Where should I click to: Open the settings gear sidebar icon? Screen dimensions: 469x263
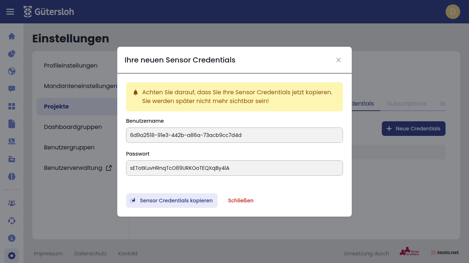12,255
